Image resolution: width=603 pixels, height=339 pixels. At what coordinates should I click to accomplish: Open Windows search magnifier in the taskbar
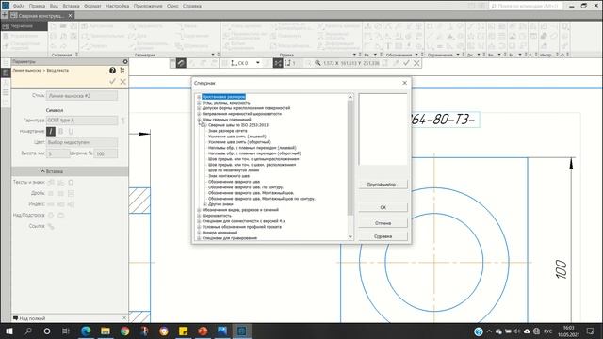[28, 331]
